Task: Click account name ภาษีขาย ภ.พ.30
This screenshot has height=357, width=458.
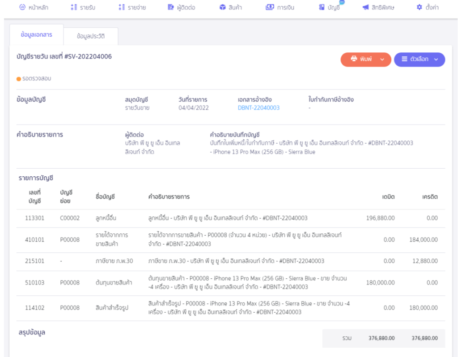Action: pyautogui.click(x=114, y=261)
